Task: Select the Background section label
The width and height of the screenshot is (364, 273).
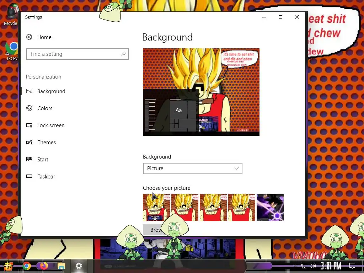Action: 157,157
